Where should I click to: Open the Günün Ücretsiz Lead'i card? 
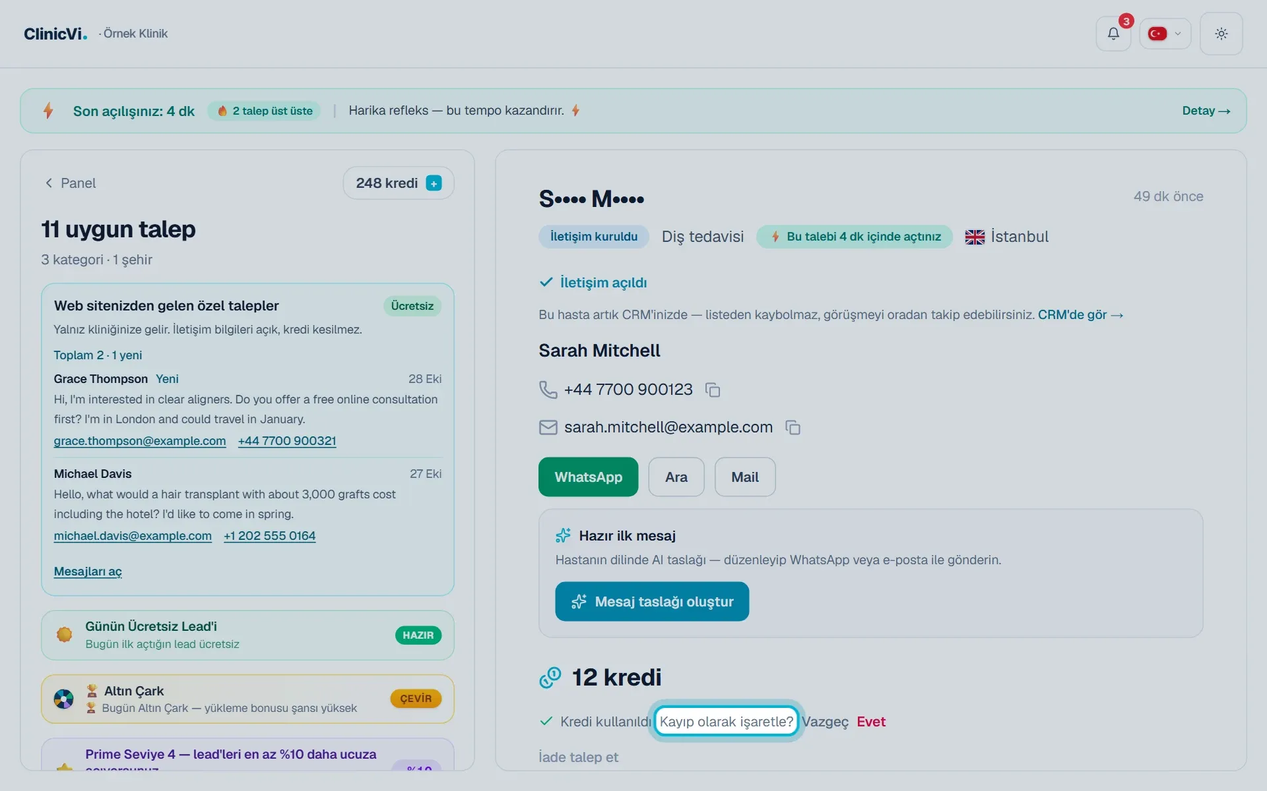coord(247,635)
